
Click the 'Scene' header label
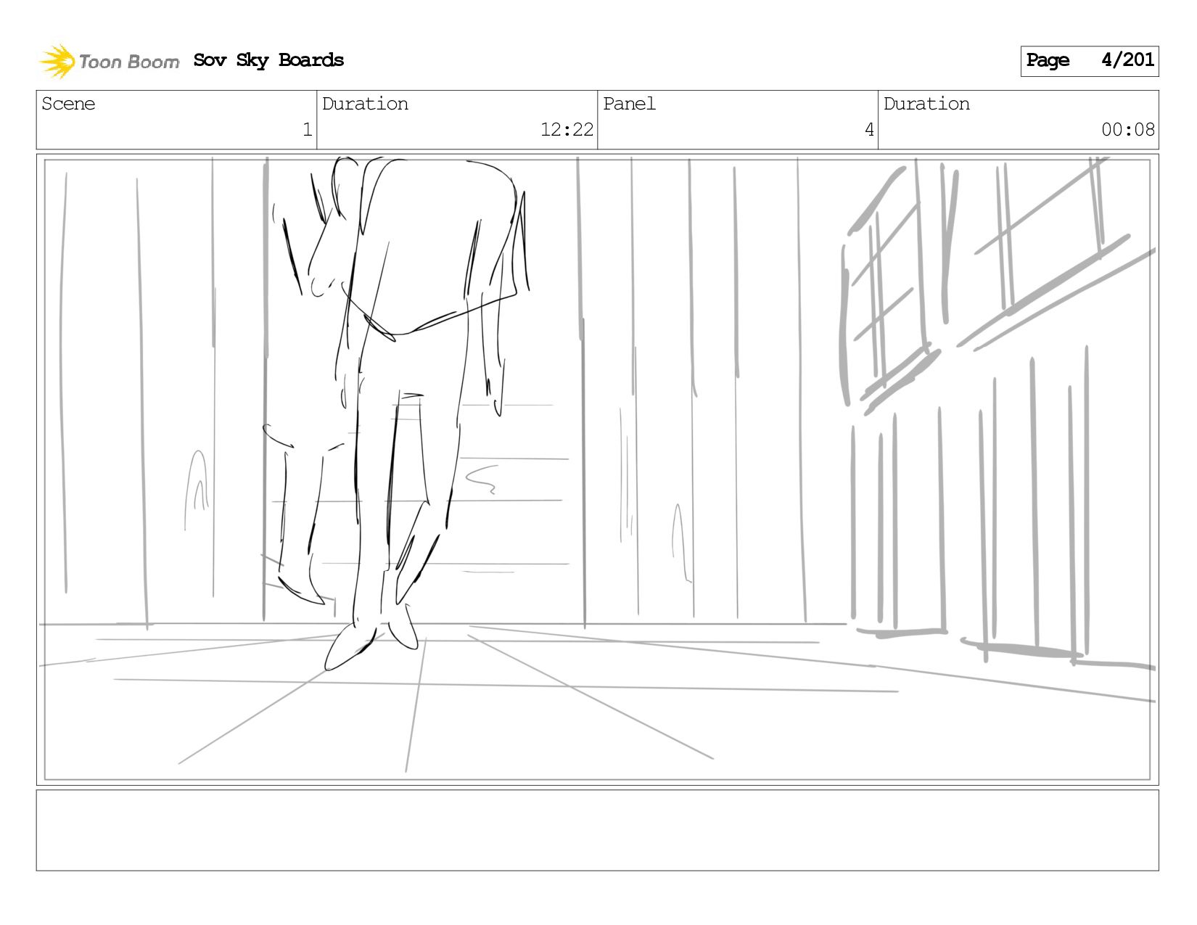(x=68, y=104)
